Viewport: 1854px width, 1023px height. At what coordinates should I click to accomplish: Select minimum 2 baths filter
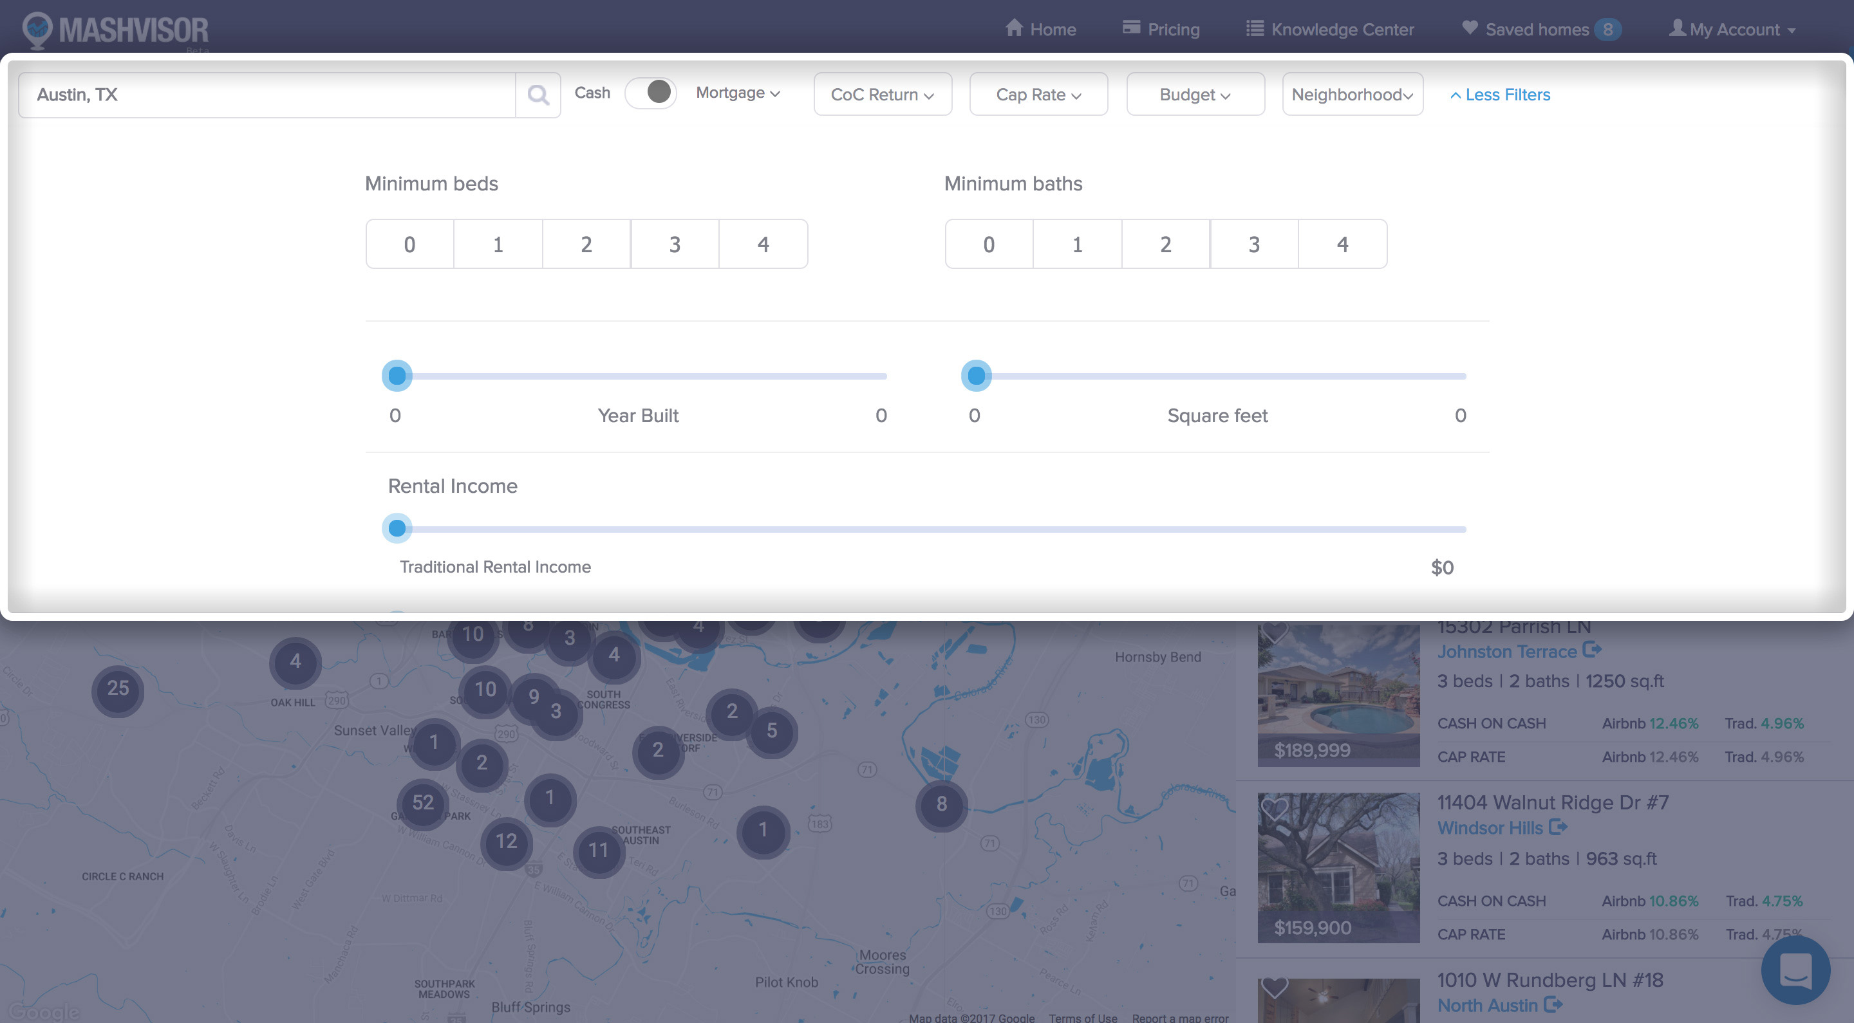tap(1166, 243)
